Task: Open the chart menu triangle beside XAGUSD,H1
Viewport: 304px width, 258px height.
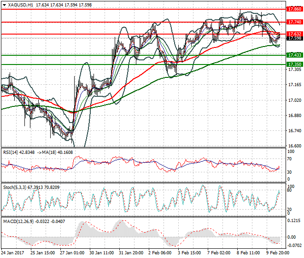Action: tap(5, 5)
